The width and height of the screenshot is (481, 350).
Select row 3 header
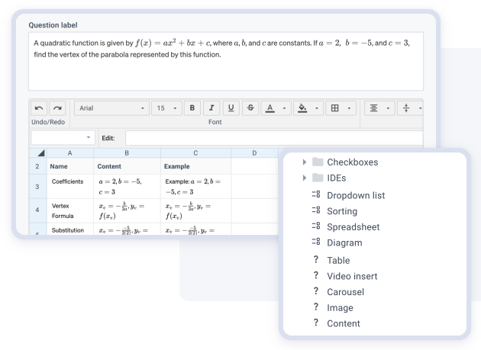click(37, 186)
